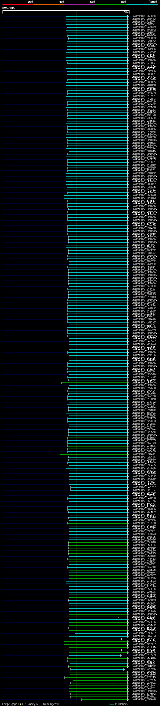Click yellow gap marker on UniRef100_B3SAY3 row
Viewport: 160px width, 706px height.
pos(119,439)
